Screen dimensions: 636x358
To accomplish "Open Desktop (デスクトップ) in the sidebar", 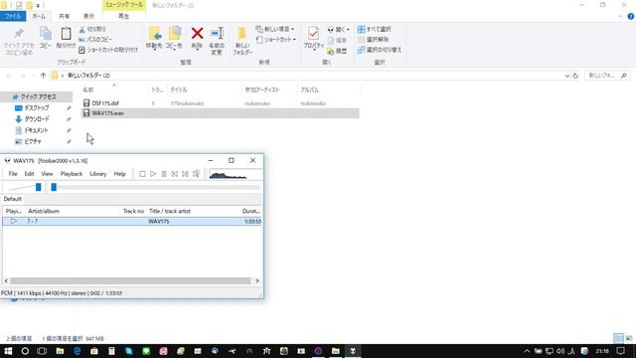I will click(37, 108).
